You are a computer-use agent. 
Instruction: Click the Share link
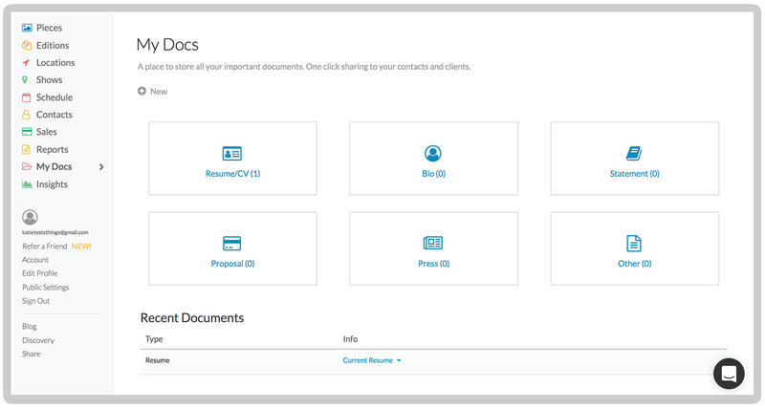[x=32, y=354]
